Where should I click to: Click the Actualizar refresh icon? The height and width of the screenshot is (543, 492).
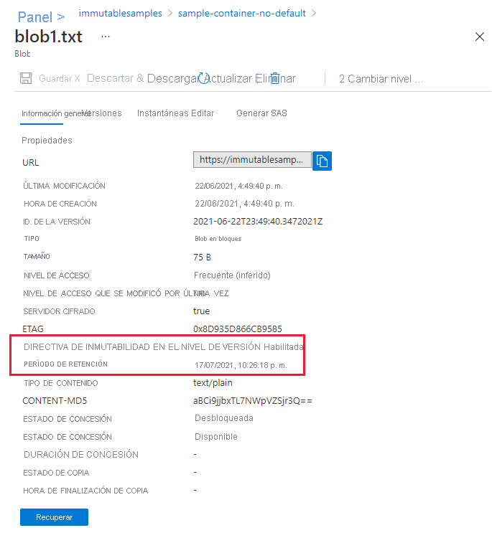204,78
